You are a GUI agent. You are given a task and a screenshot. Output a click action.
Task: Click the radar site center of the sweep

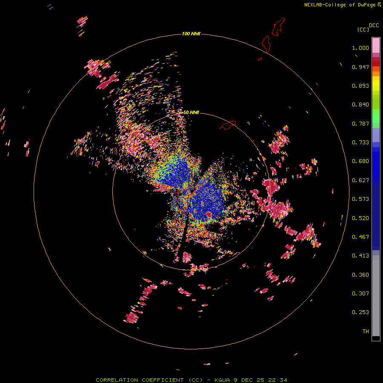pyautogui.click(x=191, y=191)
